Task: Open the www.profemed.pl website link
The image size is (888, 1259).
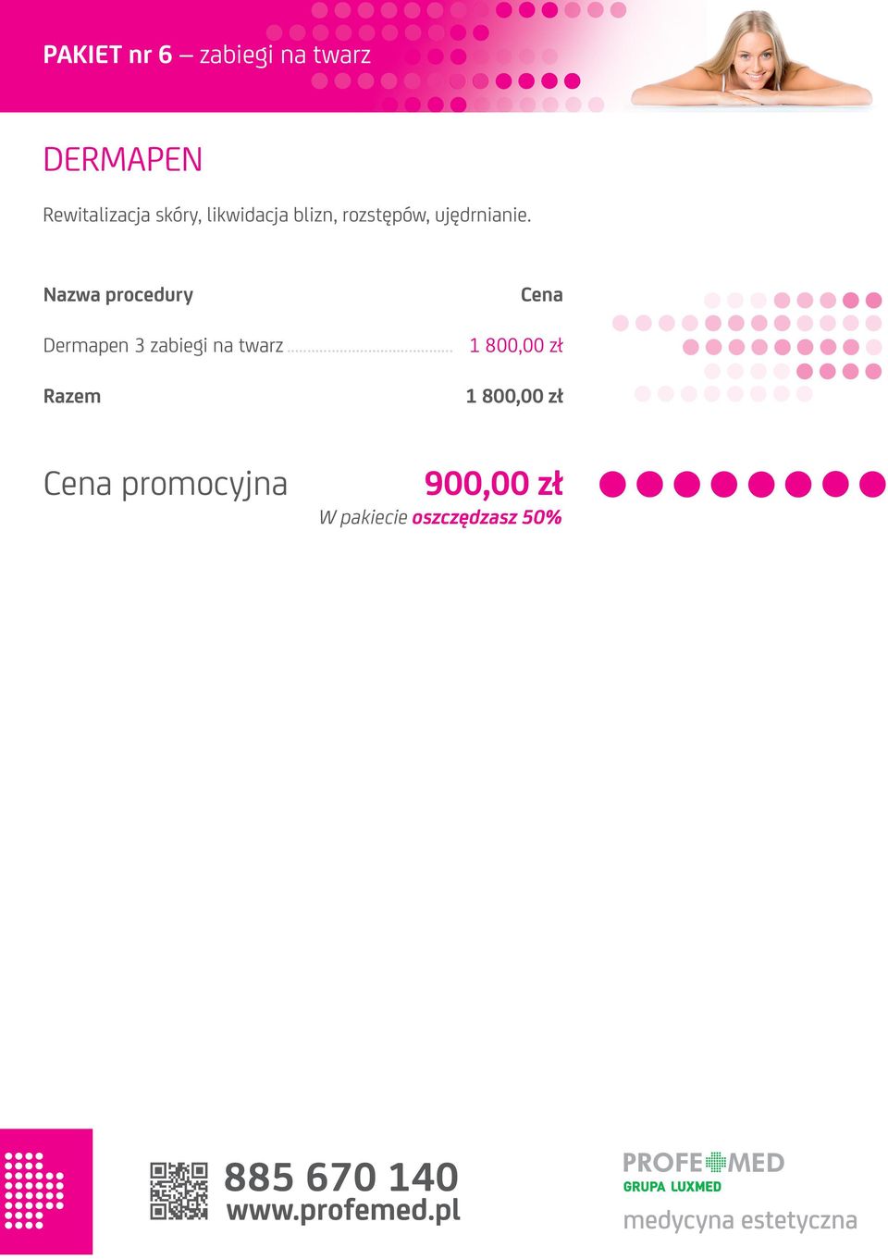Action: coord(343,1210)
